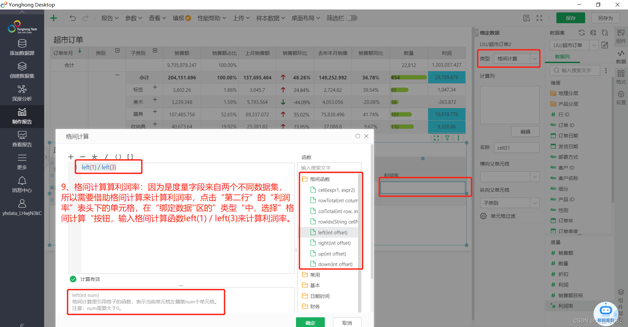Screen dimensions: 628x327
Task: Open the 设置 panel icon
Action: point(621,98)
